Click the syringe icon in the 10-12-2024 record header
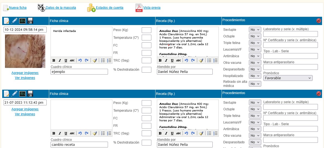This screenshot has height=148, width=324. click(14, 21)
